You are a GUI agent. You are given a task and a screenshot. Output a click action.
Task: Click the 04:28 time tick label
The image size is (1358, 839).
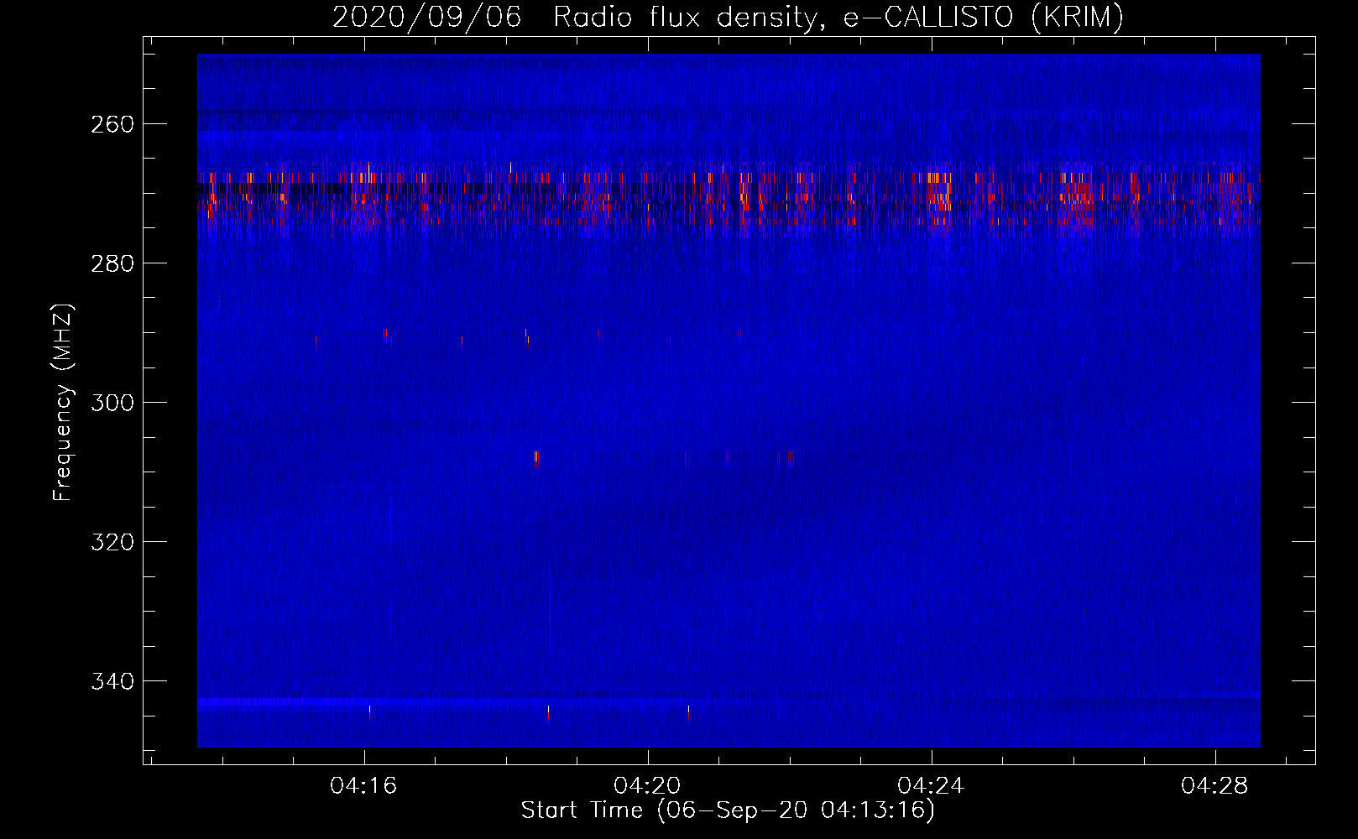pyautogui.click(x=1214, y=786)
